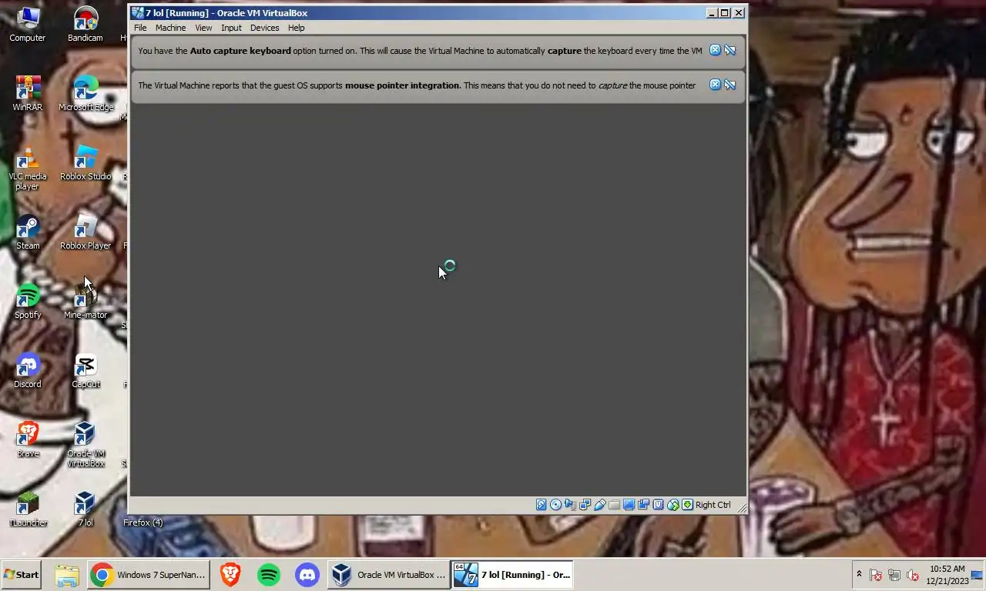Viewport: 986px width, 591px height.
Task: Open Spotify from the taskbar
Action: 269,575
